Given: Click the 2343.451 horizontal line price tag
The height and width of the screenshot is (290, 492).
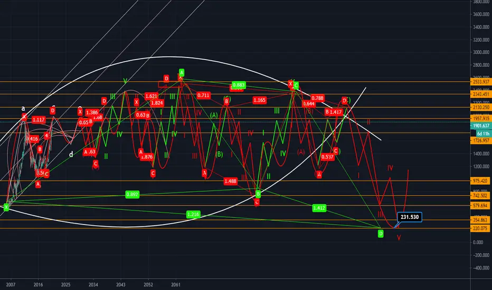Looking at the screenshot, I should pyautogui.click(x=481, y=94).
